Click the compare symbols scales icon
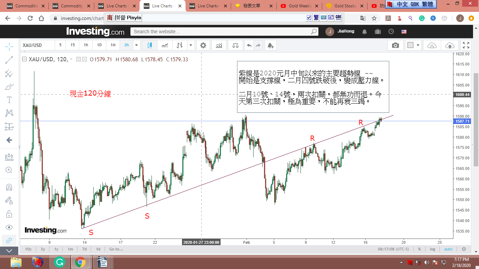This screenshot has width=479, height=269. click(x=236, y=45)
